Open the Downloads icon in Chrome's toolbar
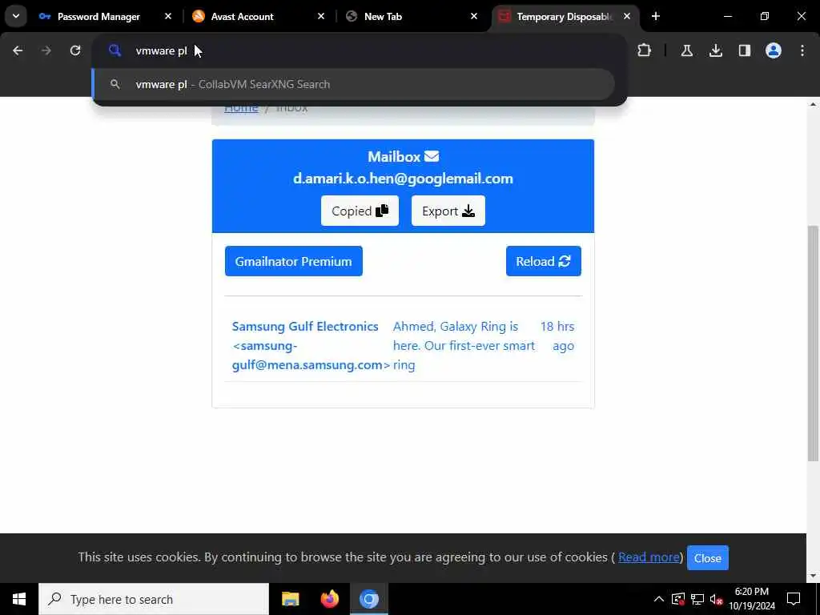 tap(716, 50)
